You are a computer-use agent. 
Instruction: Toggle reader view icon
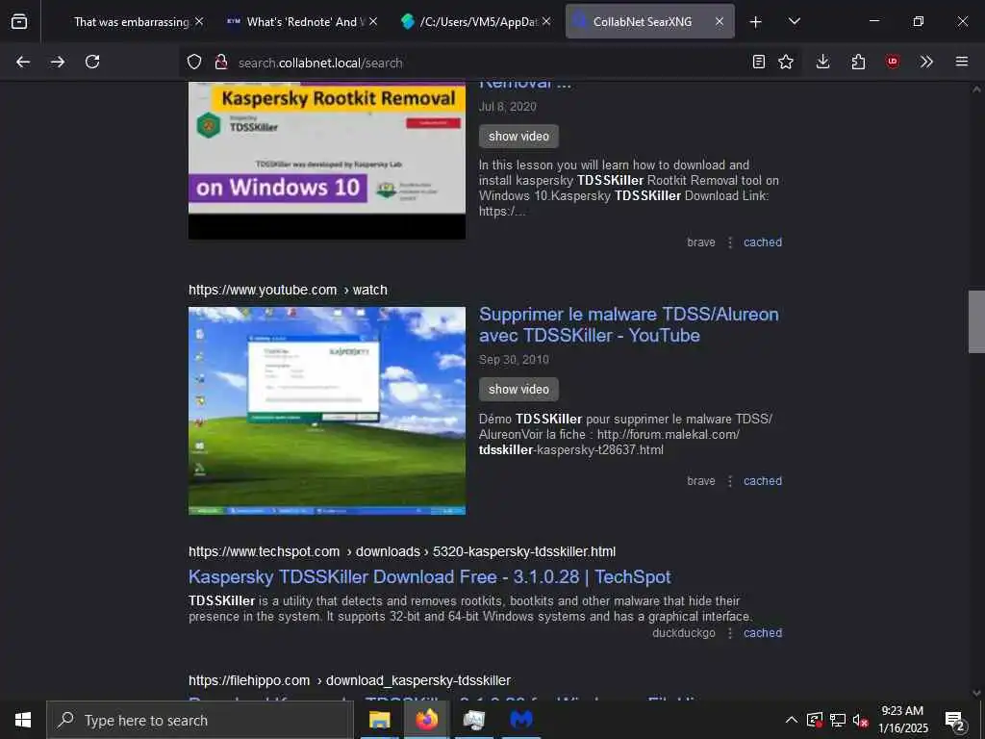(x=759, y=62)
